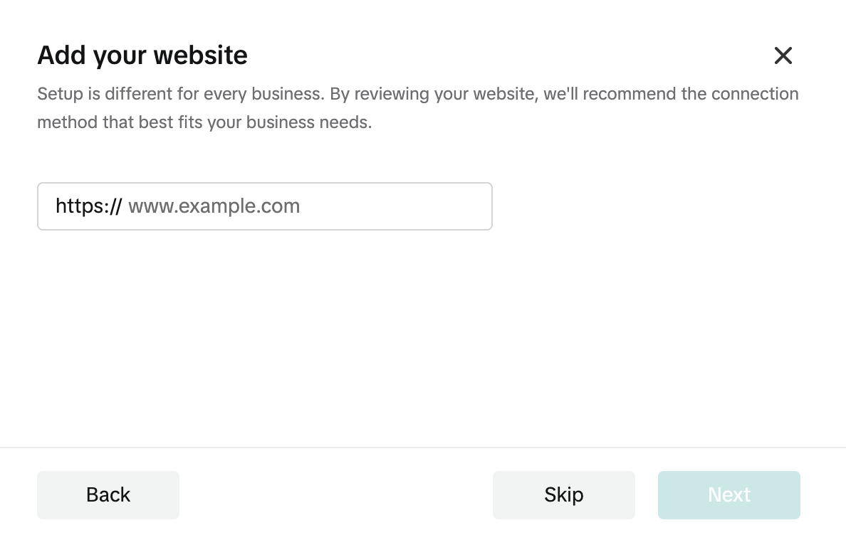Select the Add your website heading
The height and width of the screenshot is (535, 846).
click(x=142, y=55)
